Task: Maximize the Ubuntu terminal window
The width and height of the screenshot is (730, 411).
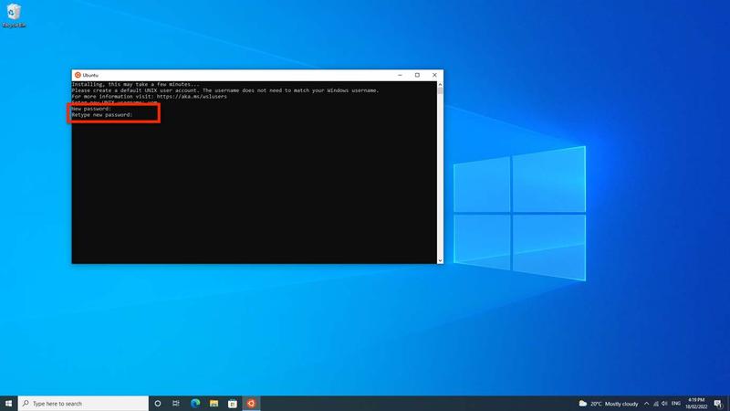Action: [417, 75]
